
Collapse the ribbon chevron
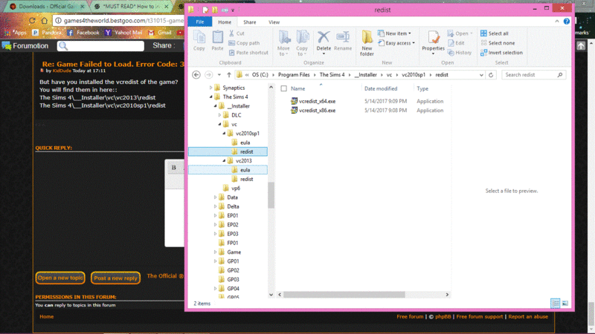[556, 22]
